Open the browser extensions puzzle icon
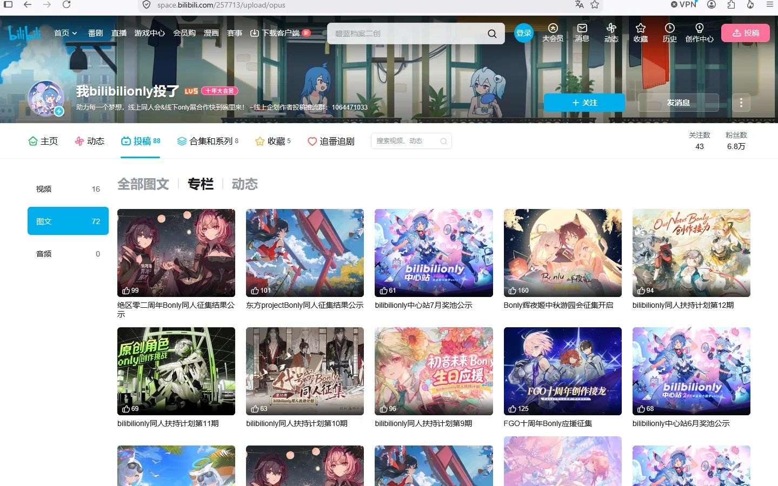The height and width of the screenshot is (486, 778). (x=731, y=5)
